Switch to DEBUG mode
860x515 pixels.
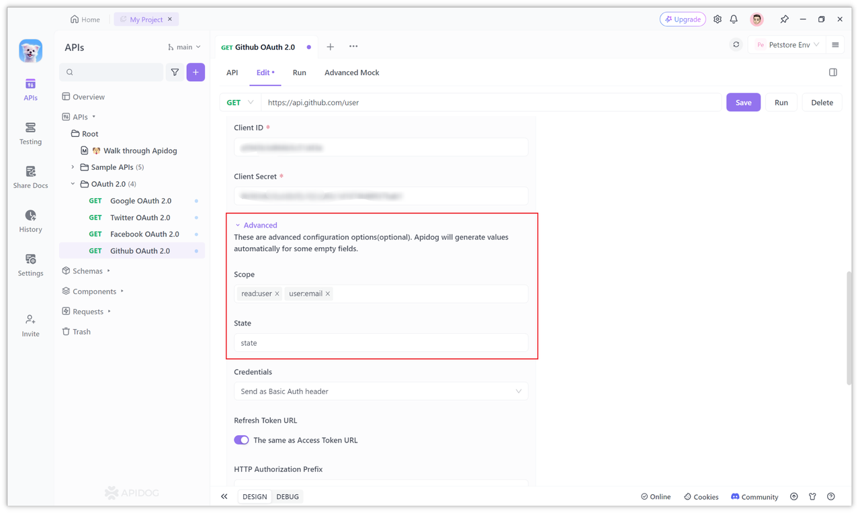click(x=288, y=497)
